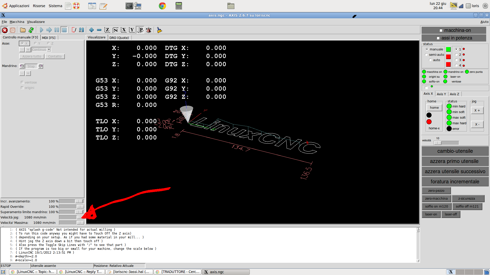Toggle skip lines with slash icon
The image size is (490, 275).
[74, 30]
